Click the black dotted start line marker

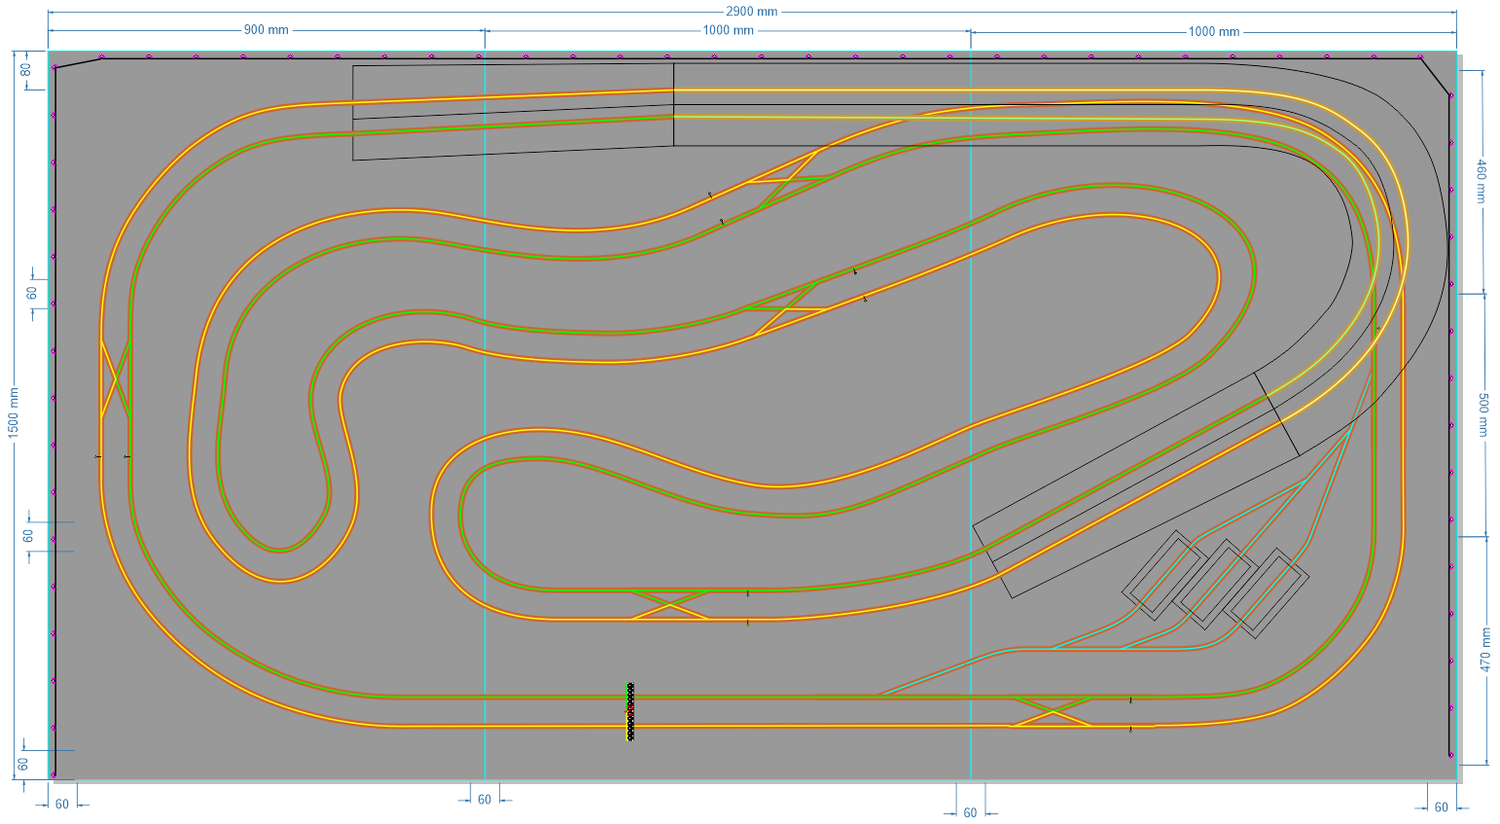(630, 711)
